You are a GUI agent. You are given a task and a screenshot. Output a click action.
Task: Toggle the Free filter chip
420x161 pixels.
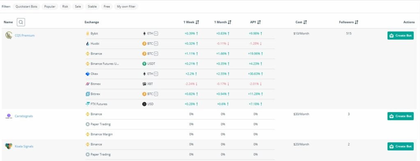click(107, 7)
